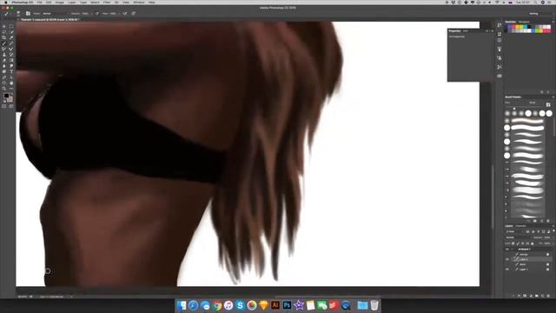Viewport: 556px width, 313px height.
Task: Enable airbrush-style build-up
Action: point(125,14)
